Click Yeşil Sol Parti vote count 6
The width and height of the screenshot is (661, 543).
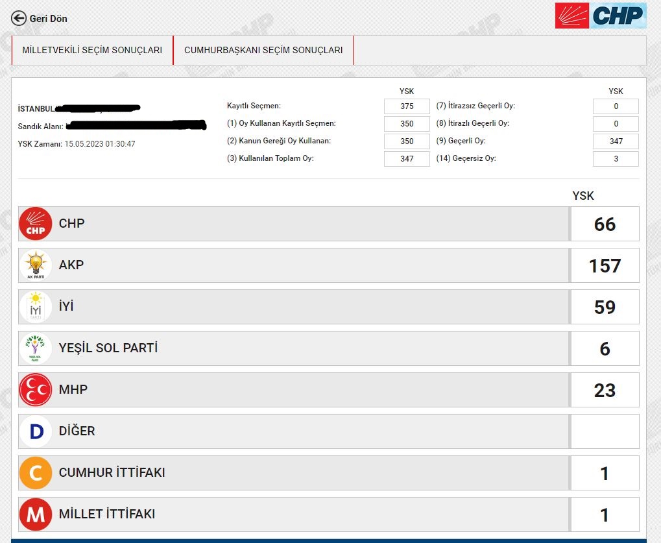(x=605, y=348)
